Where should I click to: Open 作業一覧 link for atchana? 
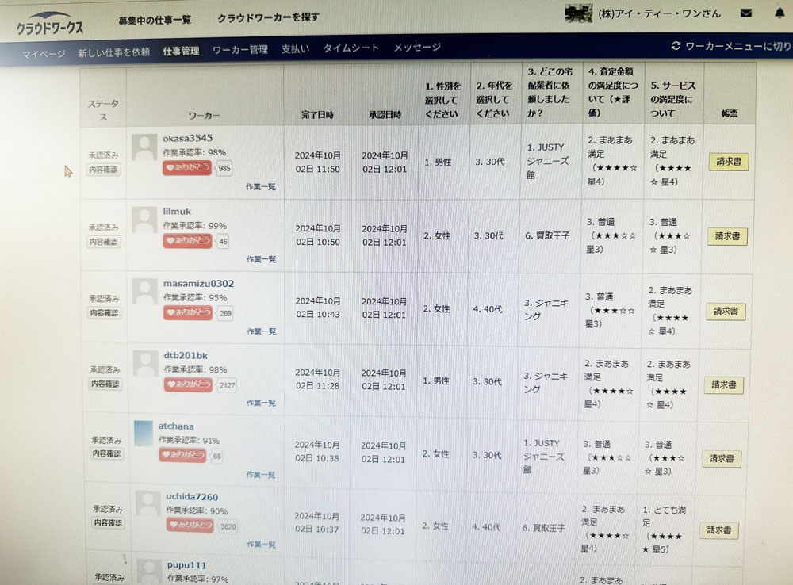click(x=261, y=475)
